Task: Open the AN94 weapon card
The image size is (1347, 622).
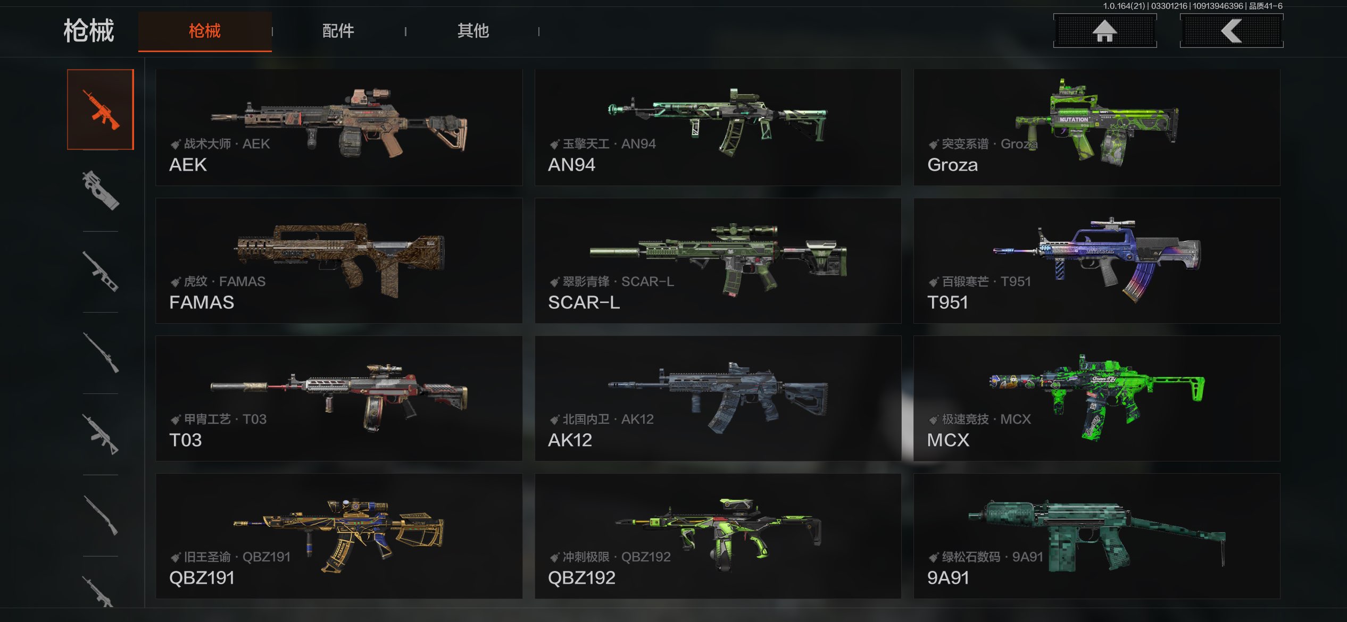Action: pos(718,127)
